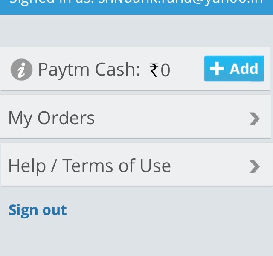Expand Help / Terms of Use chevron arrow
This screenshot has height=256, width=273.
[254, 167]
